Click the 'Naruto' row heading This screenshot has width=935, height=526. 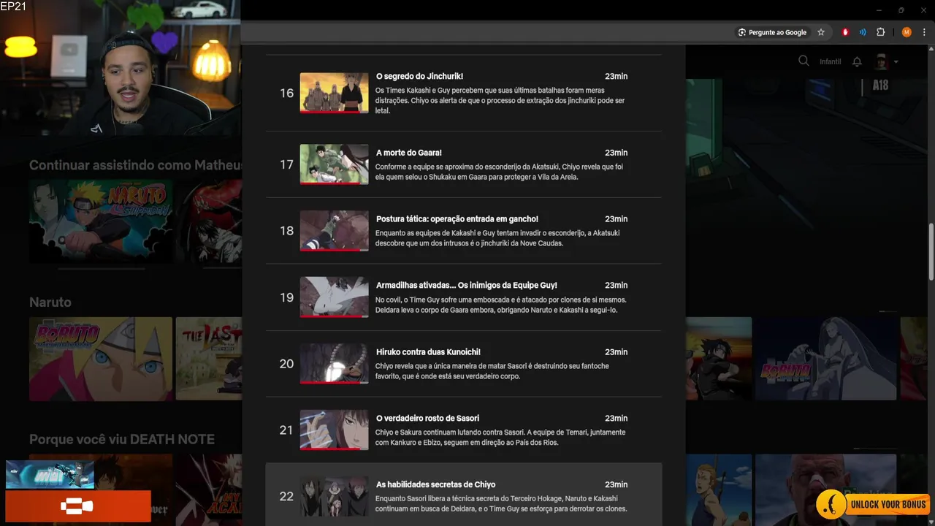coord(50,302)
